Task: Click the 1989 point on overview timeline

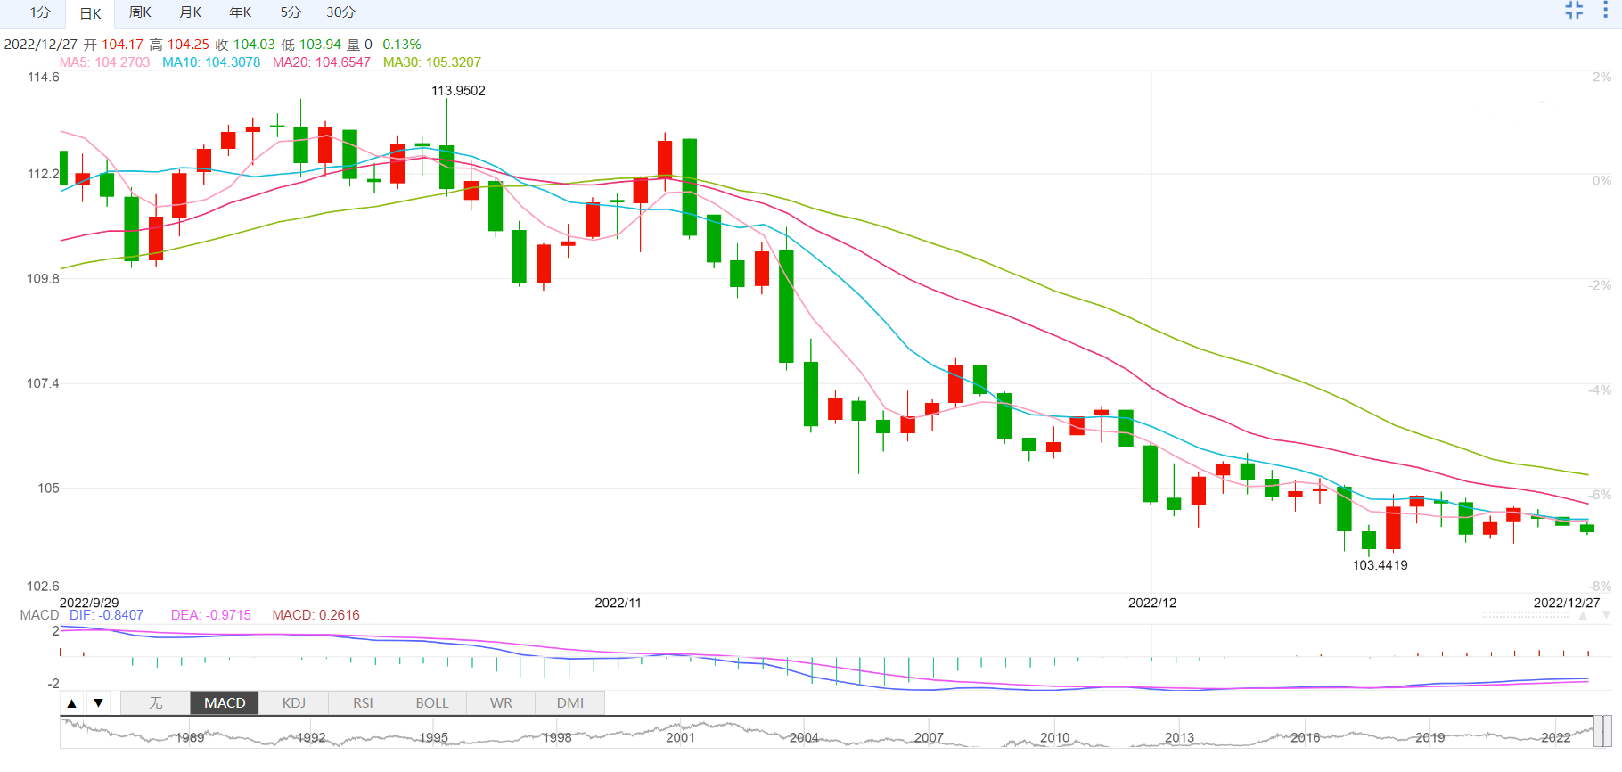Action: pos(190,738)
